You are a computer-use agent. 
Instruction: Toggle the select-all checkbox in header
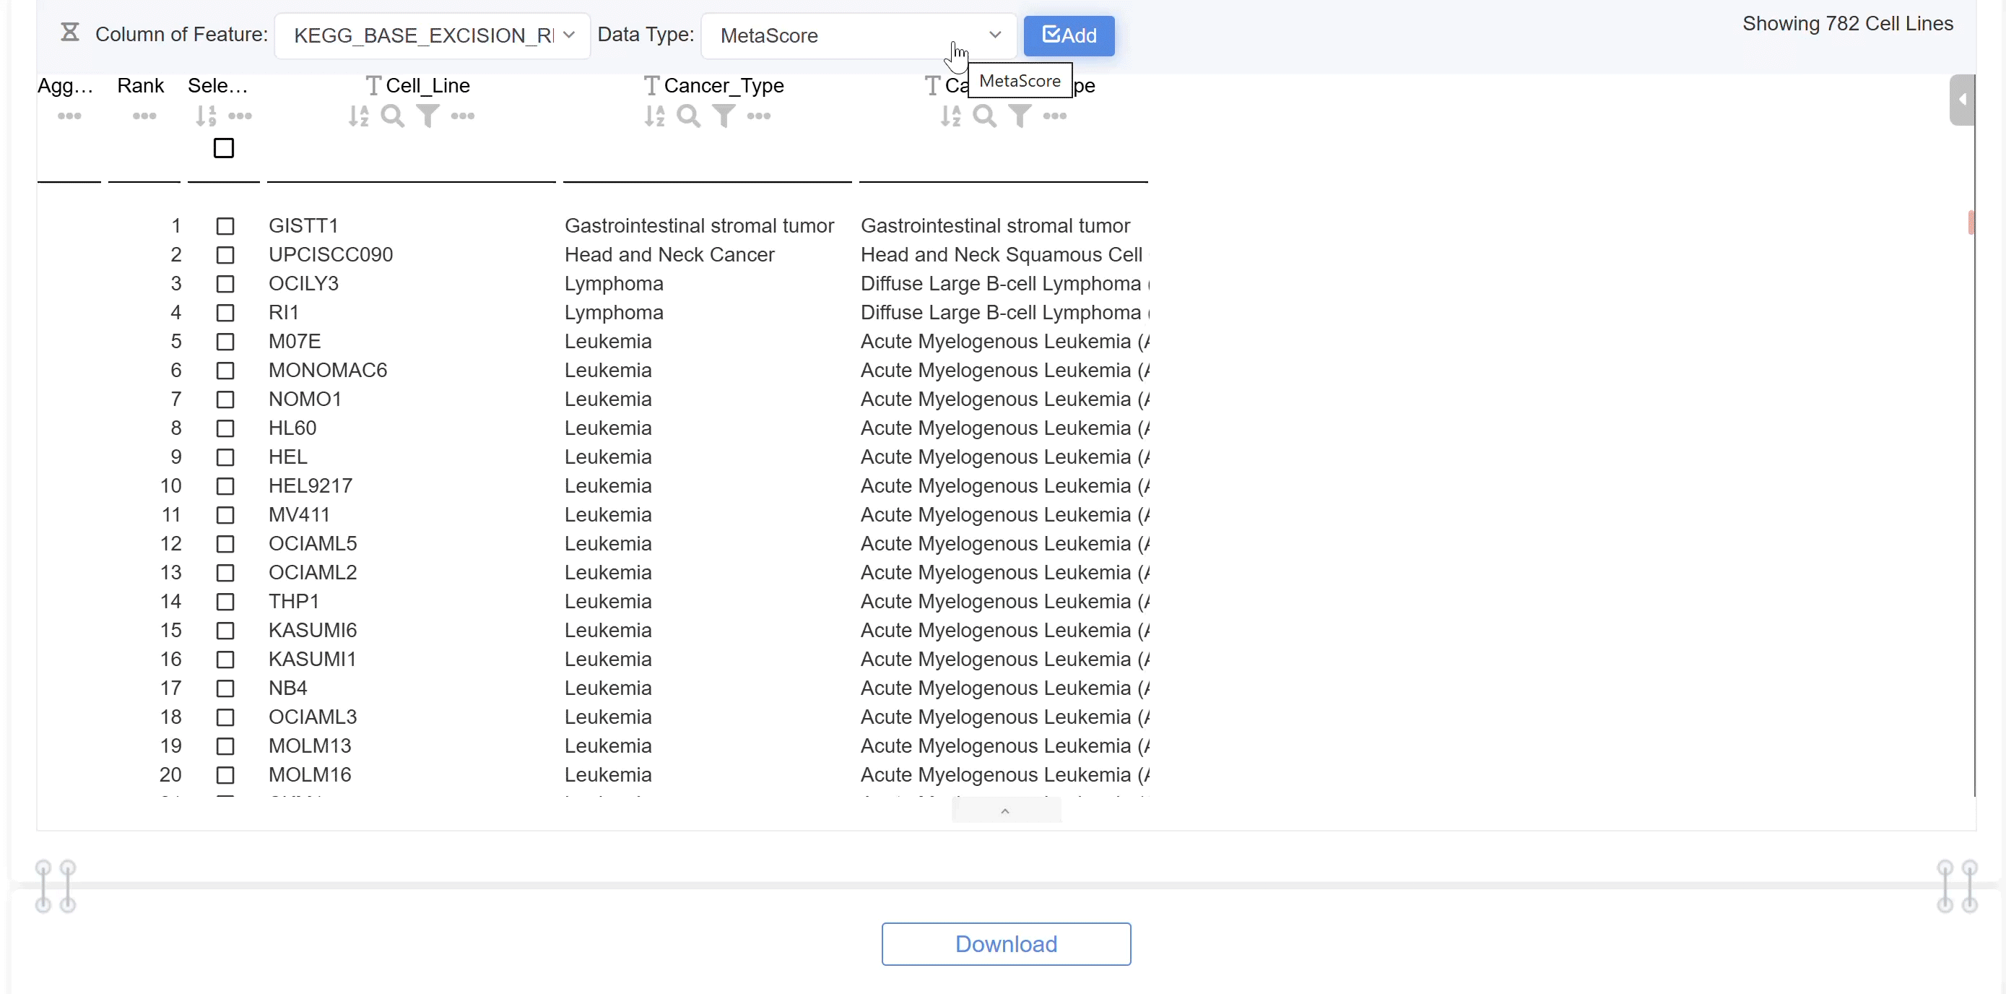tap(224, 148)
